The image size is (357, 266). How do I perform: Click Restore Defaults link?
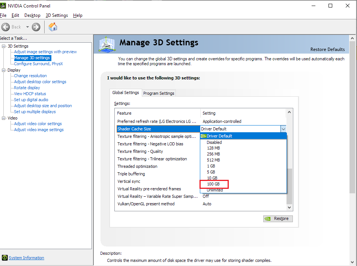[x=327, y=49]
